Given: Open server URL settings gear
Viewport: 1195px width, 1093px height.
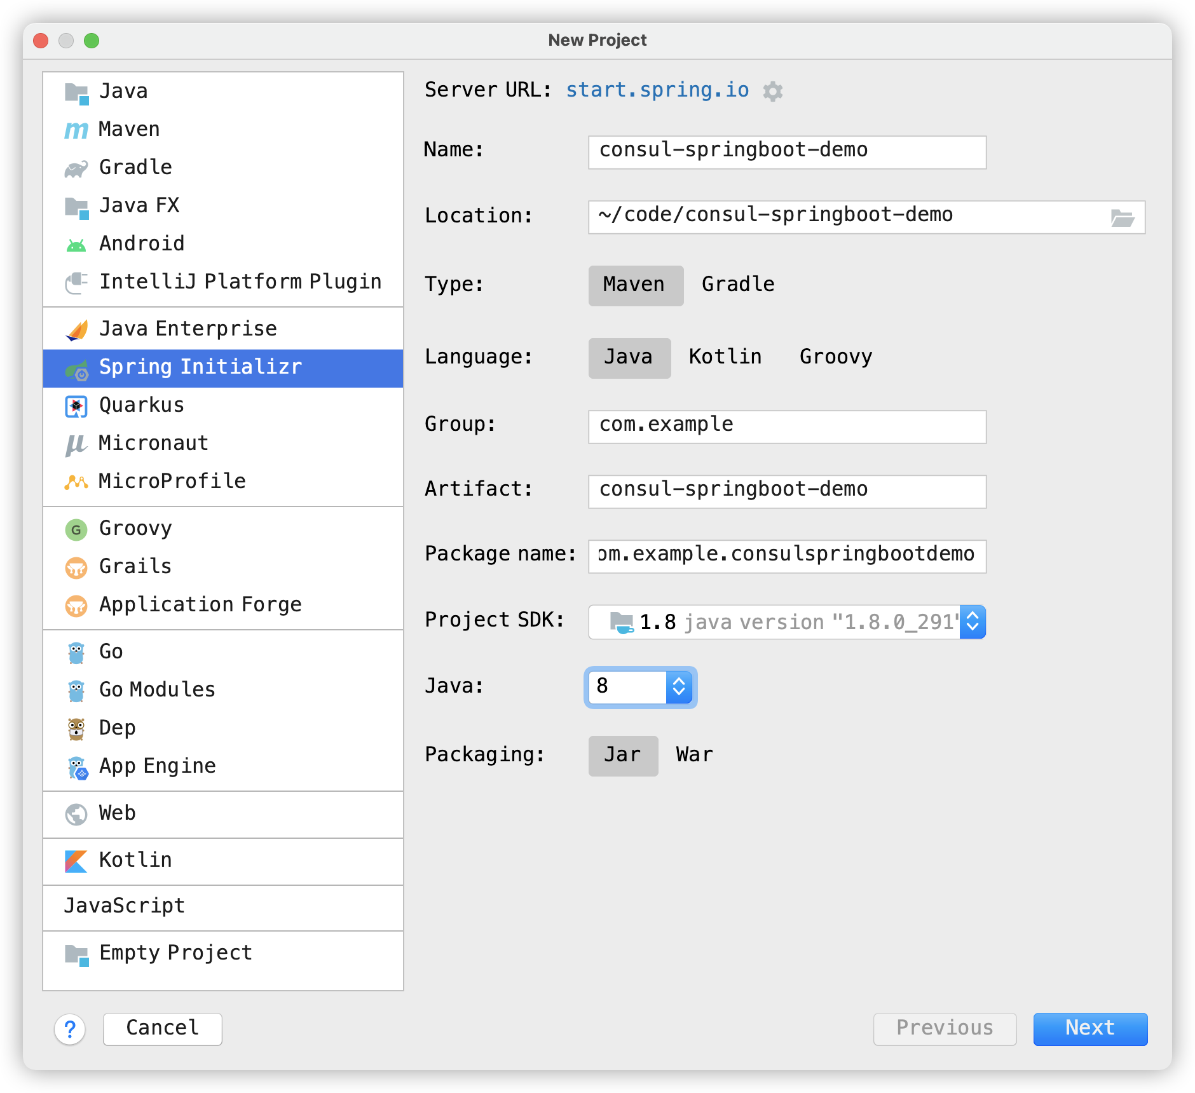Looking at the screenshot, I should pos(772,91).
